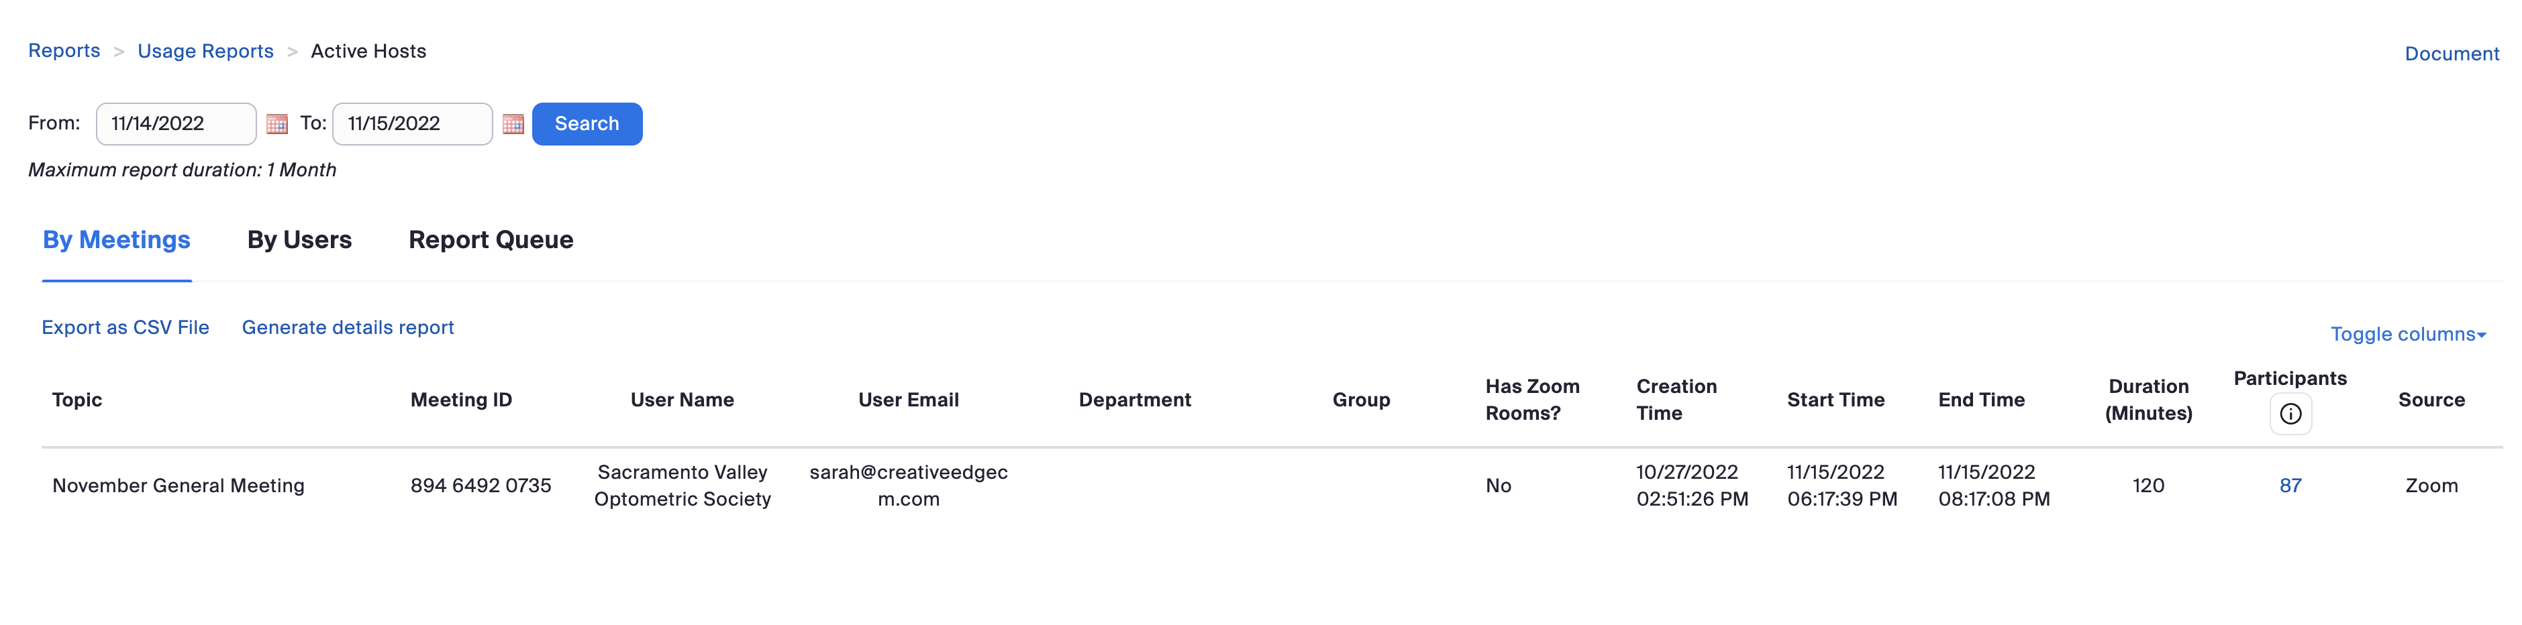This screenshot has height=625, width=2522.
Task: Click the Duration (Minutes) column header
Action: tap(2148, 400)
